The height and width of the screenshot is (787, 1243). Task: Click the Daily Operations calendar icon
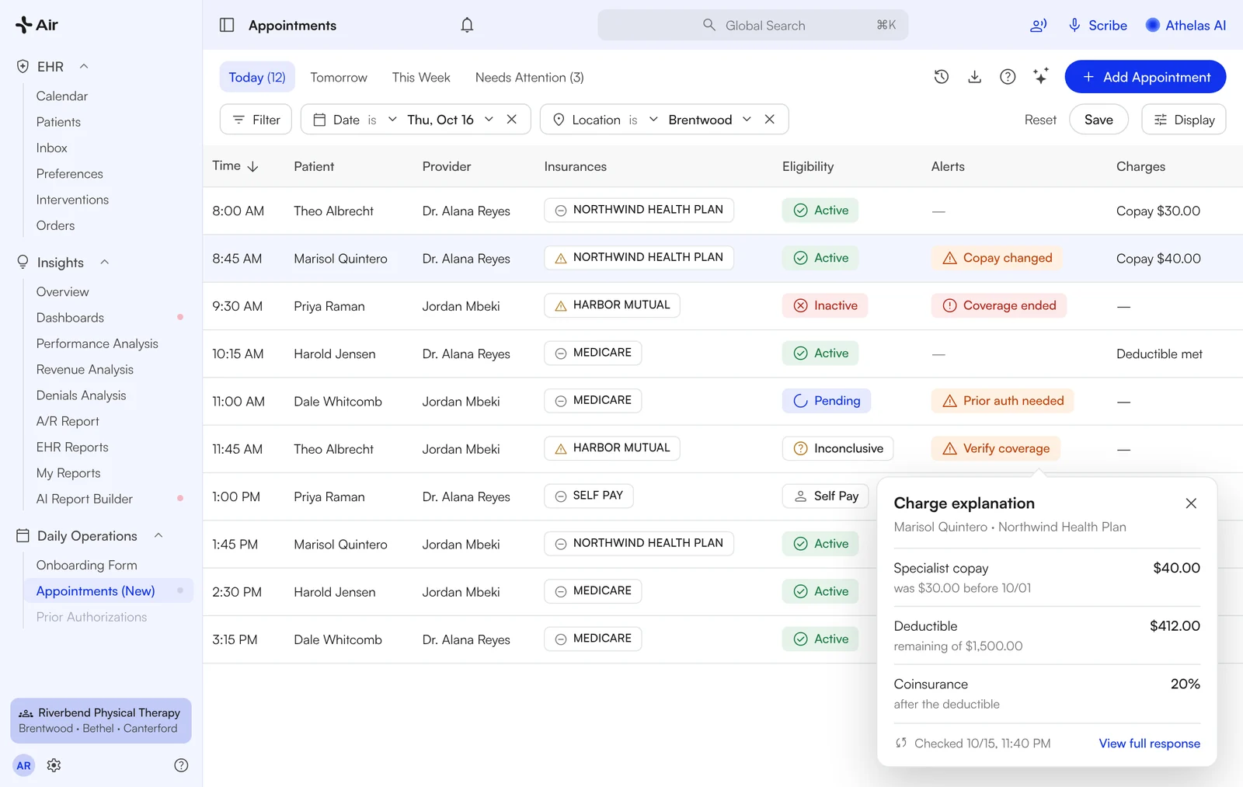[23, 535]
